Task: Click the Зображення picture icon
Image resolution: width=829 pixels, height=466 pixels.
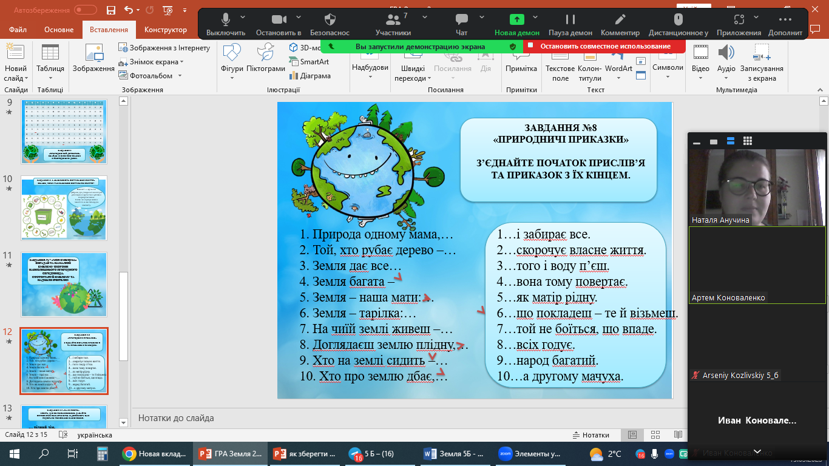Action: click(93, 59)
